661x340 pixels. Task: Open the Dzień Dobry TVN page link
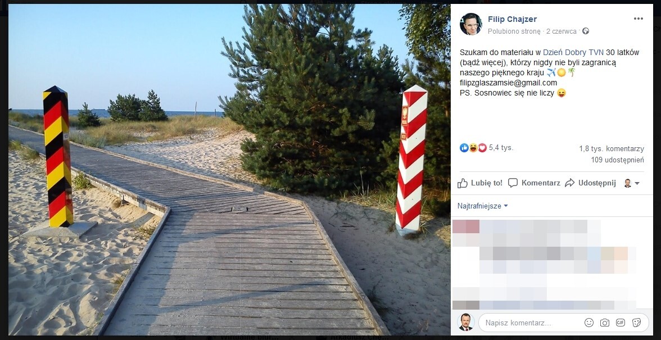tap(573, 53)
